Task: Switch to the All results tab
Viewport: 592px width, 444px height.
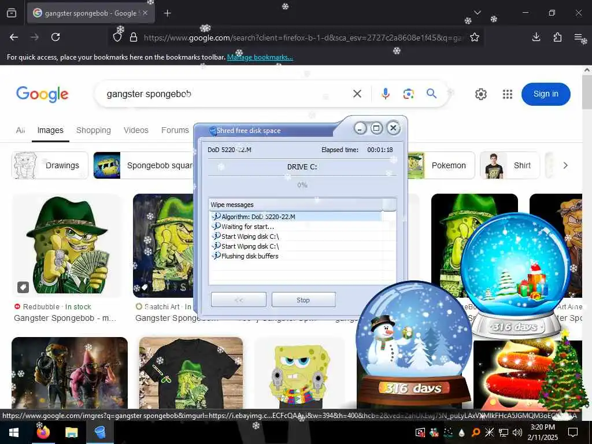Action: (x=20, y=130)
